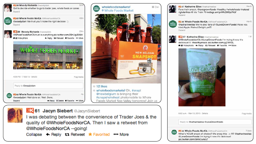
Task: Expand Woody Richards' first tweet about trader joes
Action: point(17,12)
